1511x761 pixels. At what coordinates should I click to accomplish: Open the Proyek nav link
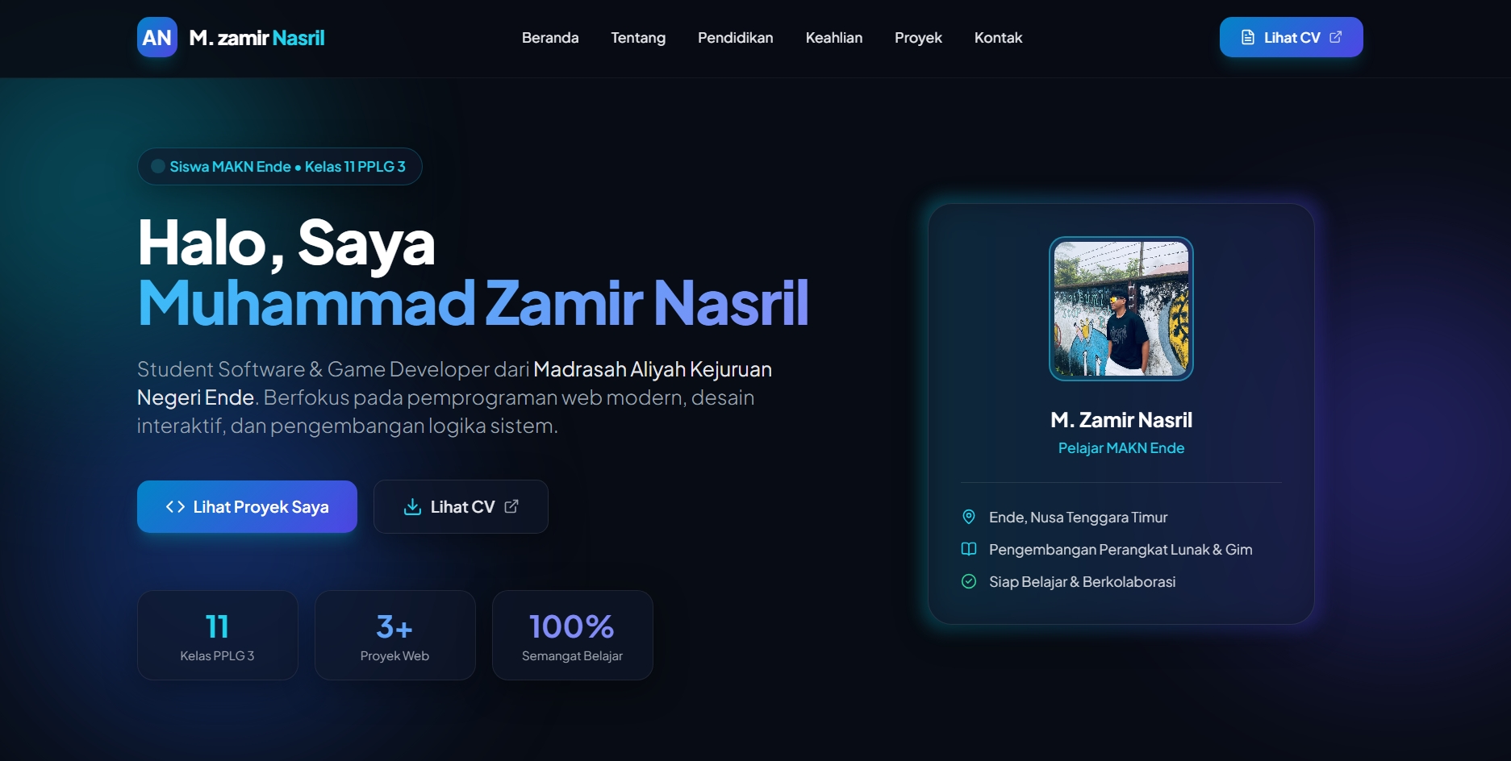(x=918, y=38)
